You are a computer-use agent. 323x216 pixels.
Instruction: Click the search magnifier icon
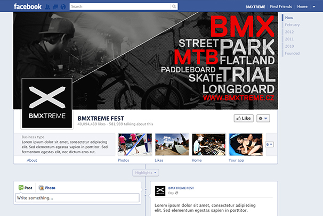pyautogui.click(x=173, y=6)
